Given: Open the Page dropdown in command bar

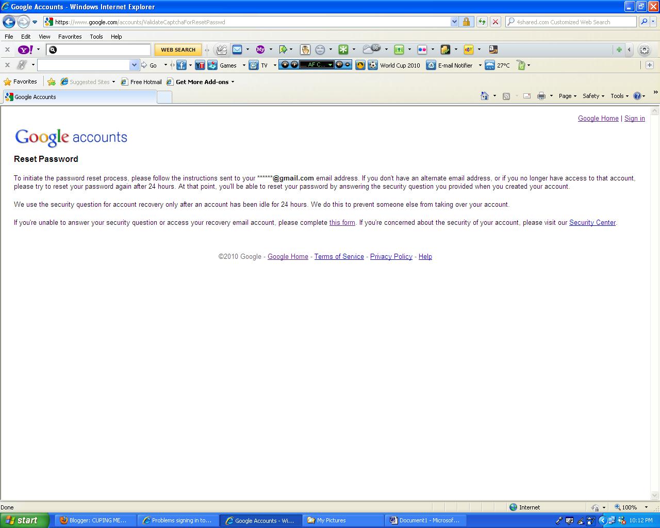Looking at the screenshot, I should [x=567, y=96].
